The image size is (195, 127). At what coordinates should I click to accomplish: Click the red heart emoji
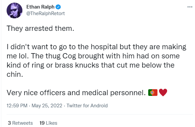point(163,93)
